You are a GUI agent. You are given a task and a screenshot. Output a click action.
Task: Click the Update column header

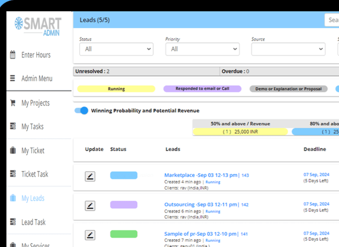[x=94, y=149]
